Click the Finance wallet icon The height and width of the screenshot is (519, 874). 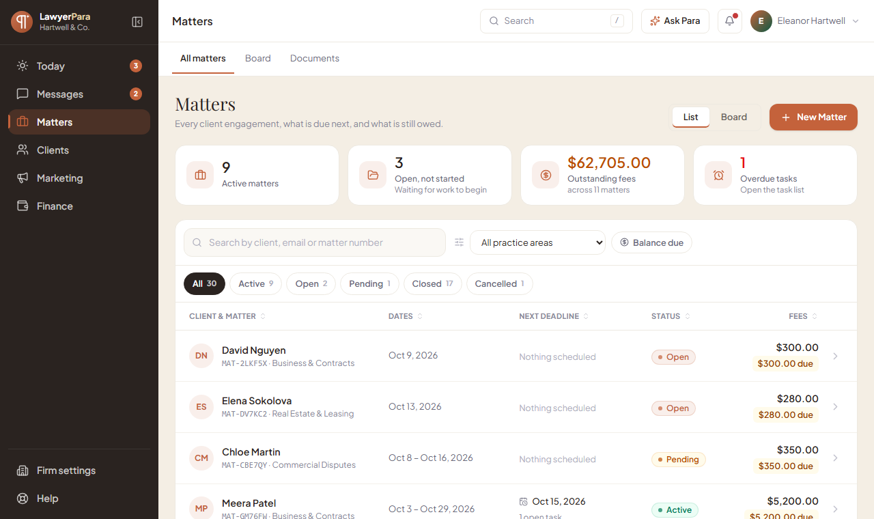pyautogui.click(x=23, y=206)
